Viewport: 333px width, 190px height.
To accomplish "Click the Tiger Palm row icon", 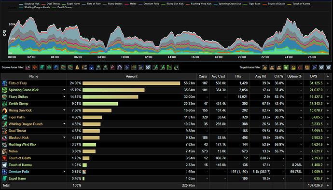I will click(4, 117).
